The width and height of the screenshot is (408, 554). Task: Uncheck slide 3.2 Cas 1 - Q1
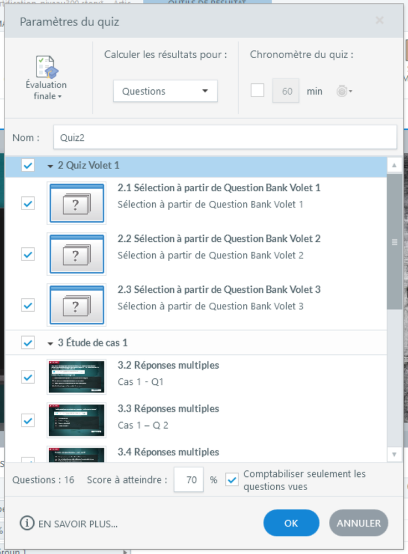[x=28, y=377]
